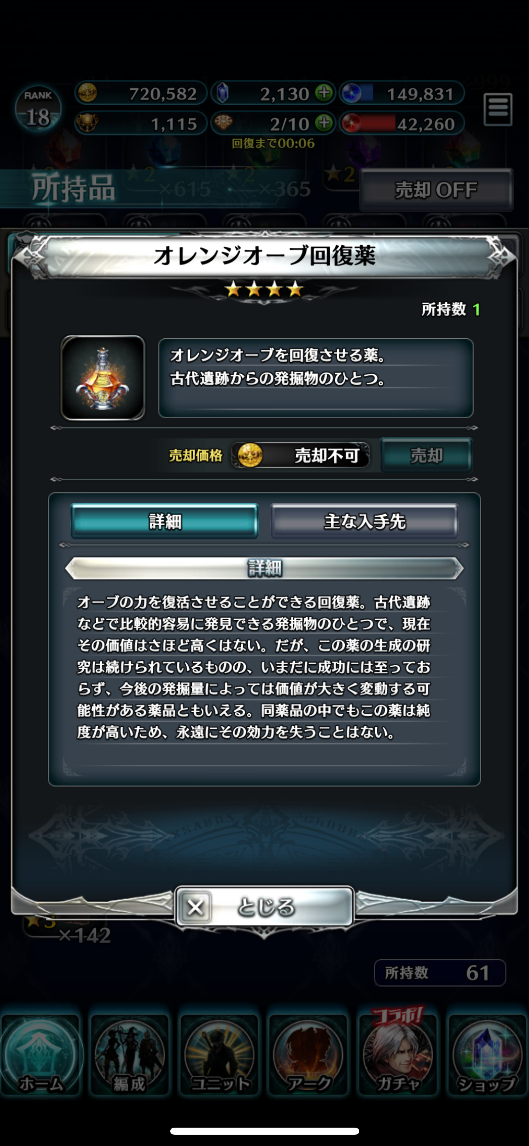Select the 詳細 details tab

point(164,521)
